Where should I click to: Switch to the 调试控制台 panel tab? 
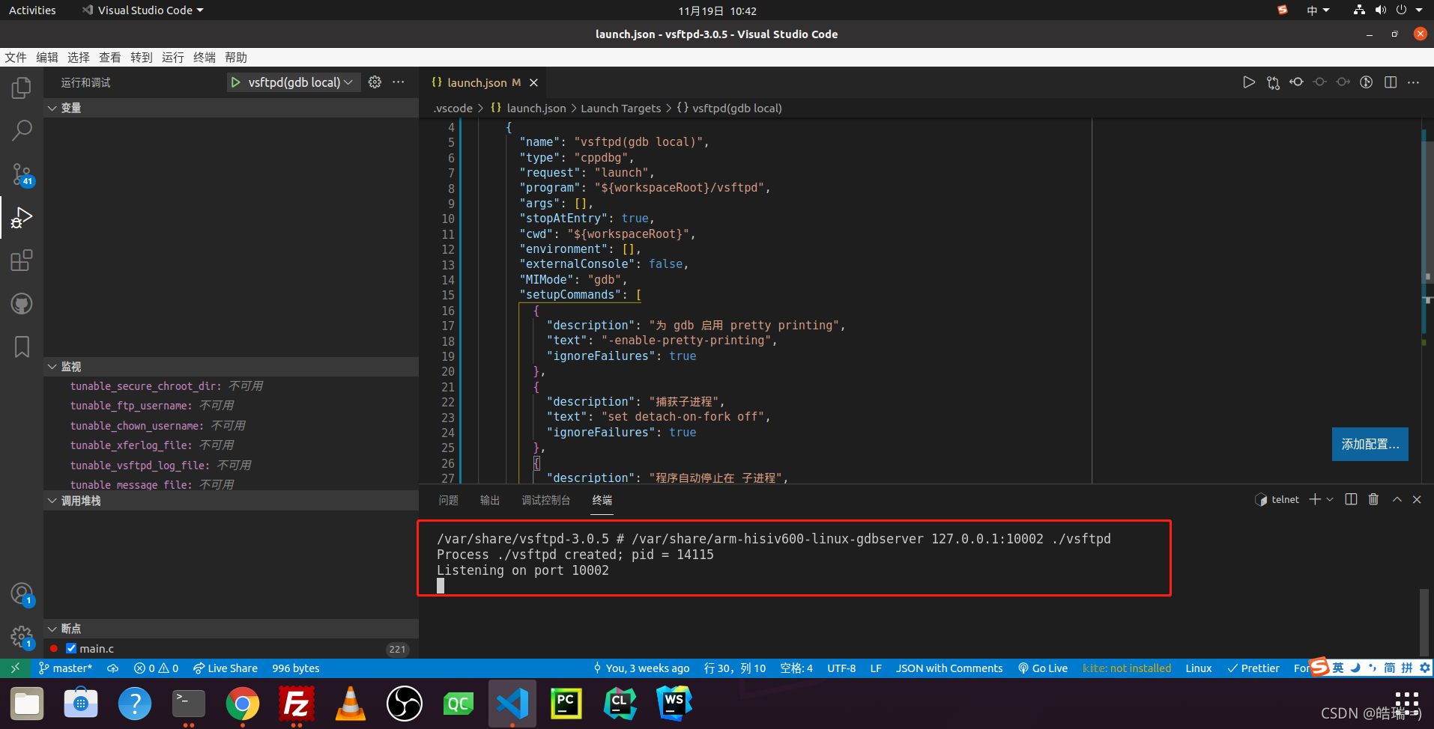click(546, 500)
